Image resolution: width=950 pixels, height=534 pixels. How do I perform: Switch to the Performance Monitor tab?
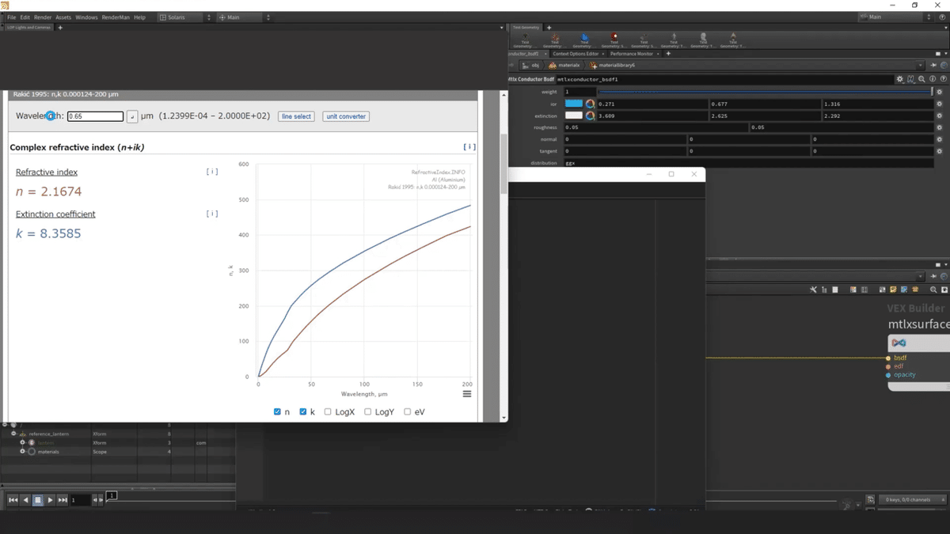coord(631,54)
